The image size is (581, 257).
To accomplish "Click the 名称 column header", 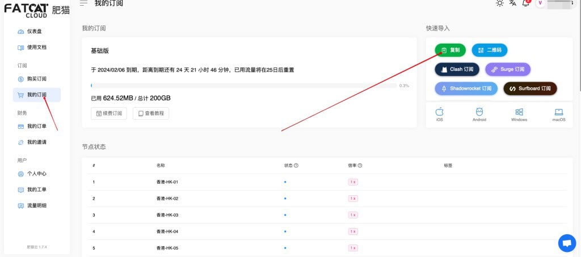I will click(x=161, y=166).
